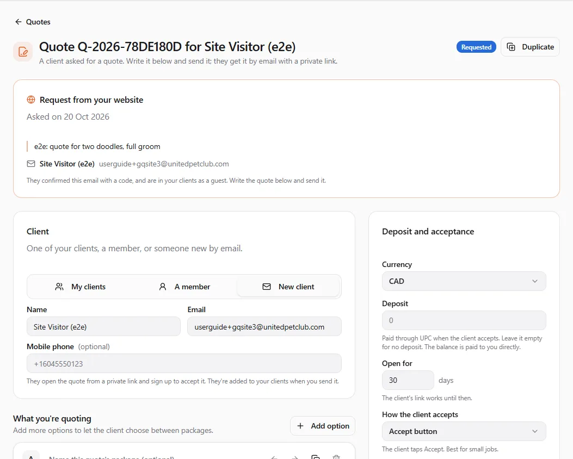The width and height of the screenshot is (573, 459).
Task: Click the 'e2e: quote for two doodles, full groom' message
Action: pos(97,146)
